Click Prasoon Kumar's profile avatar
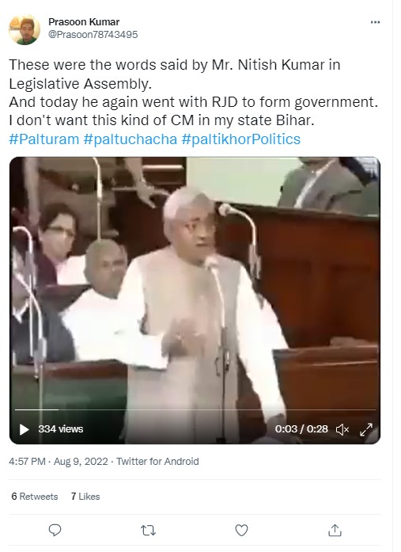The height and width of the screenshot is (552, 401). [x=25, y=30]
